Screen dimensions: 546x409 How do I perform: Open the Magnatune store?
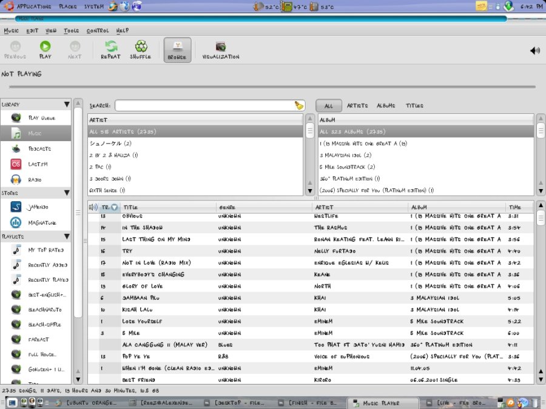point(36,222)
